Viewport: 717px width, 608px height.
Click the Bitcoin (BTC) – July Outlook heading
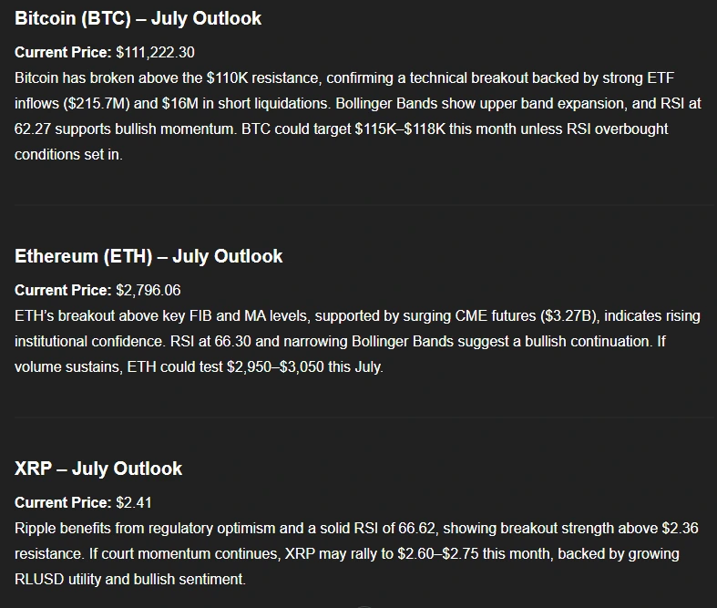pos(138,18)
